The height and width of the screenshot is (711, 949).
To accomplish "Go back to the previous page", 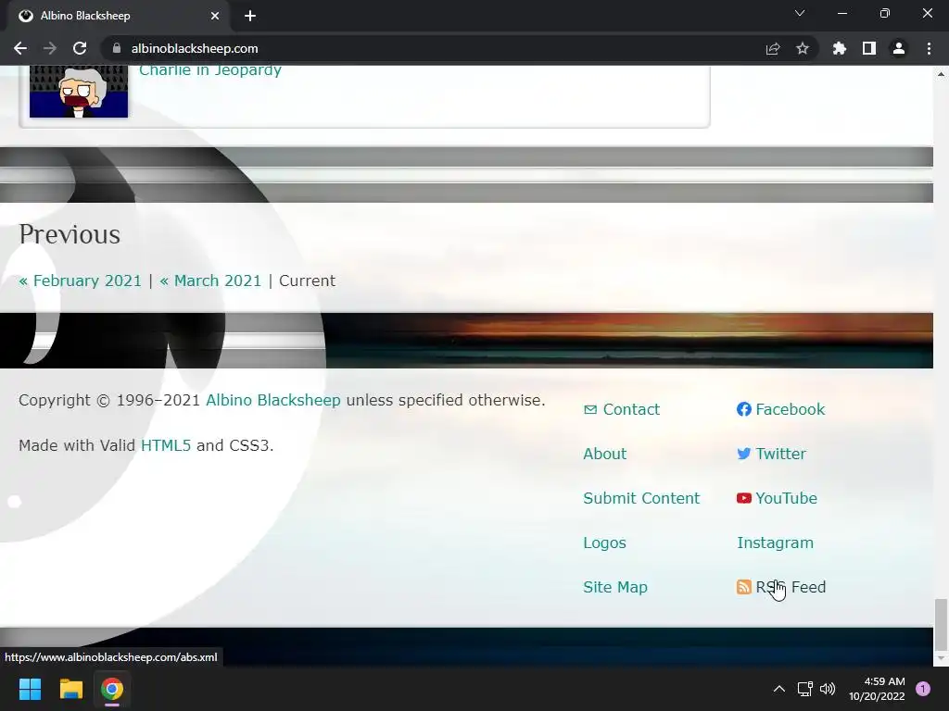I will tap(20, 48).
